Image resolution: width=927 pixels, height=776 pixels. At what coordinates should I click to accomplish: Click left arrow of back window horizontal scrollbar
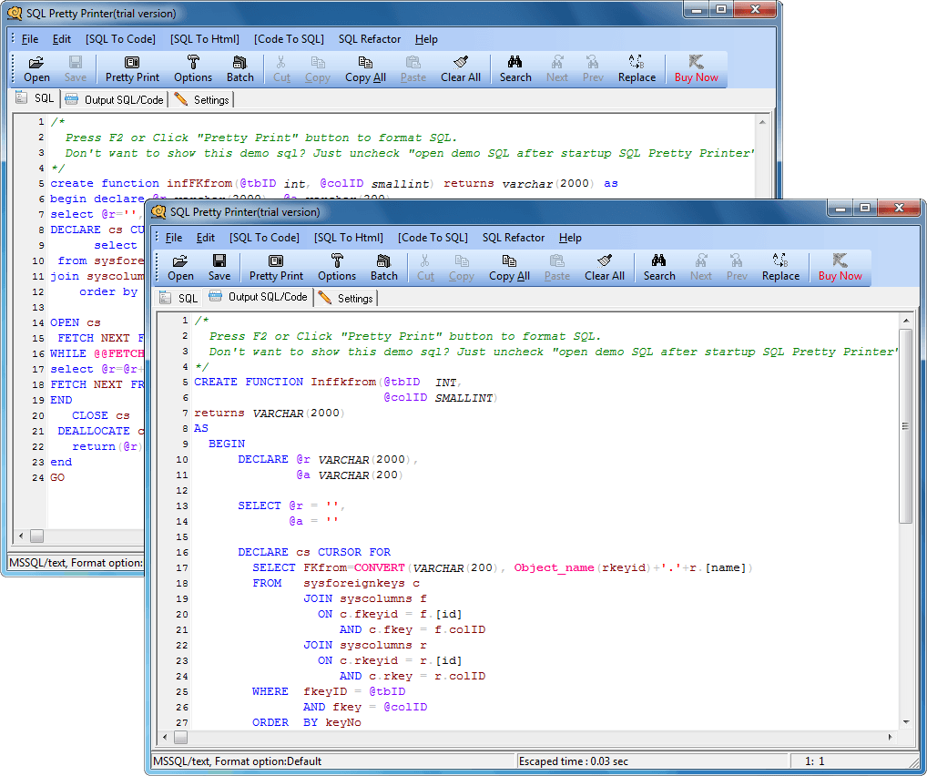(21, 536)
